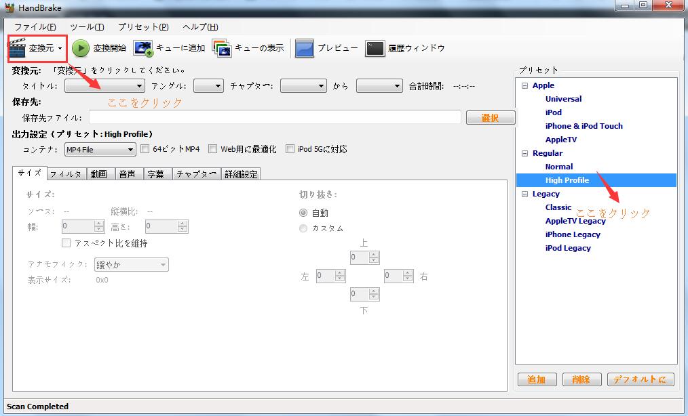The height and width of the screenshot is (416, 688).
Task: Select the カスタム cropping radio button
Action: 303,228
